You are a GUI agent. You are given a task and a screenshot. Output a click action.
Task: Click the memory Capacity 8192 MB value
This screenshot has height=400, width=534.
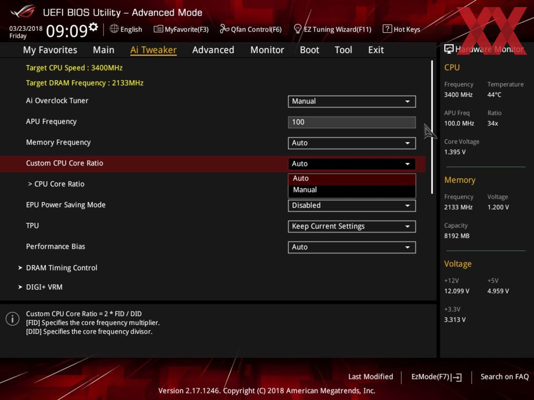(457, 236)
